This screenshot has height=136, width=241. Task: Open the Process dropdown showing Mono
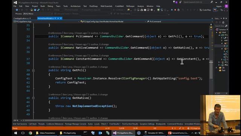(x=38, y=14)
